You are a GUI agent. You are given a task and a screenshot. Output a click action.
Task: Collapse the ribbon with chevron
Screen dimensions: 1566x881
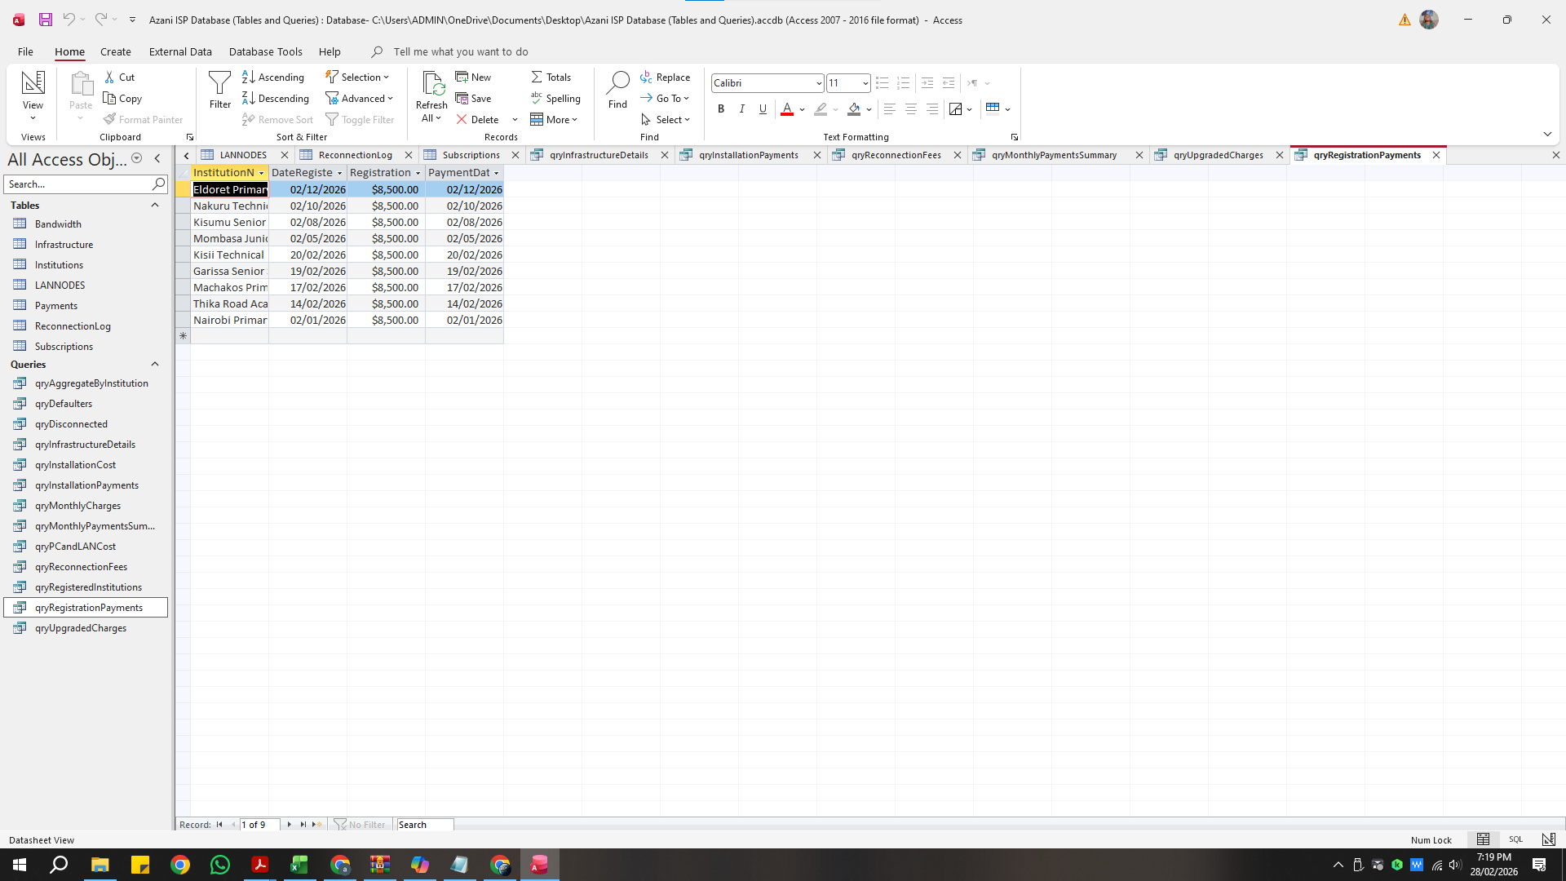point(1547,134)
